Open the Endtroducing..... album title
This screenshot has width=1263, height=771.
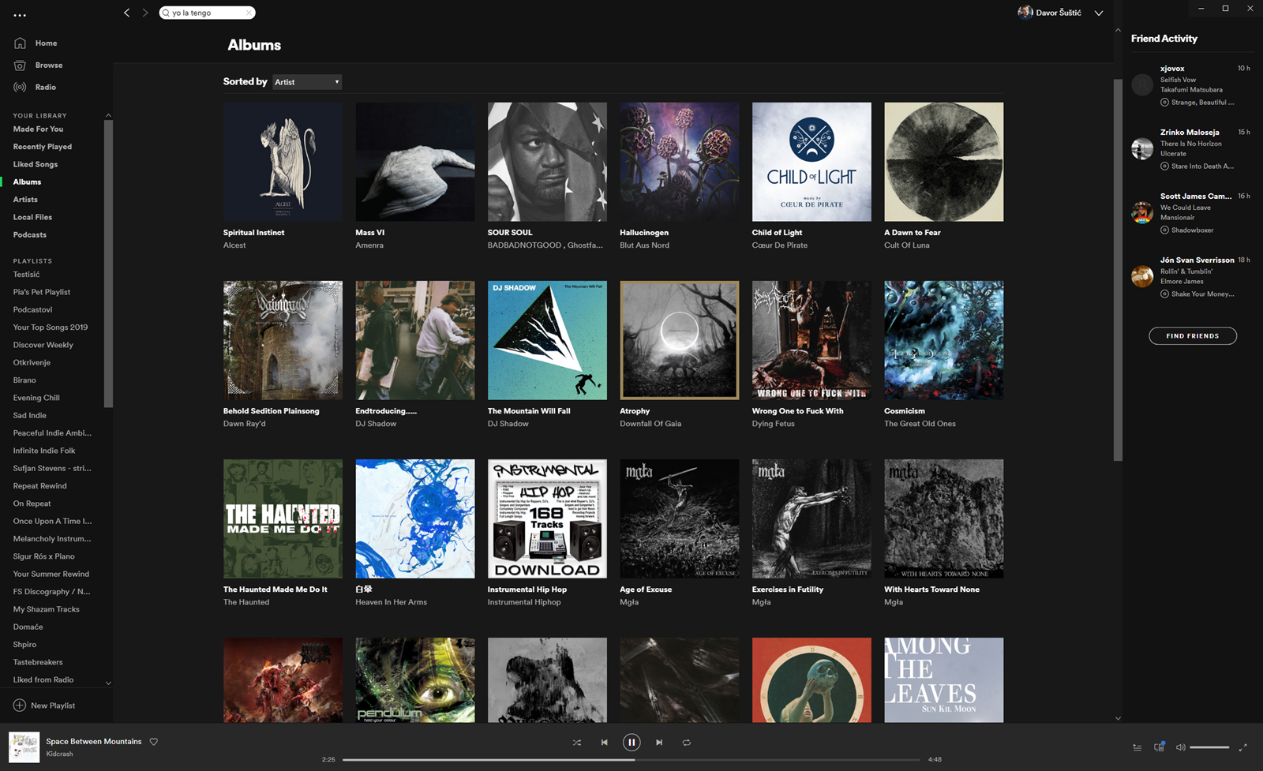[x=386, y=411]
